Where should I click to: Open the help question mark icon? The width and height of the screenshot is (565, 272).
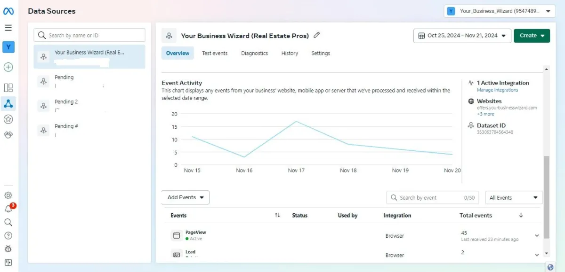tap(8, 236)
